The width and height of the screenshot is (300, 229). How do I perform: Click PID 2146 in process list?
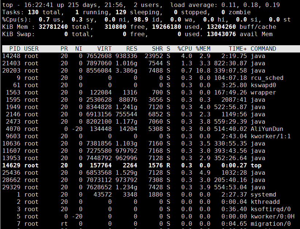pos(13,114)
